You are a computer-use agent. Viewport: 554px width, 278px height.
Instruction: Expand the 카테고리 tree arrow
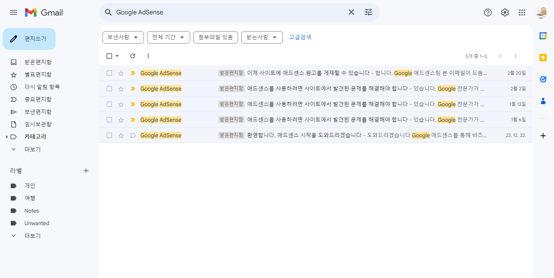click(7, 137)
